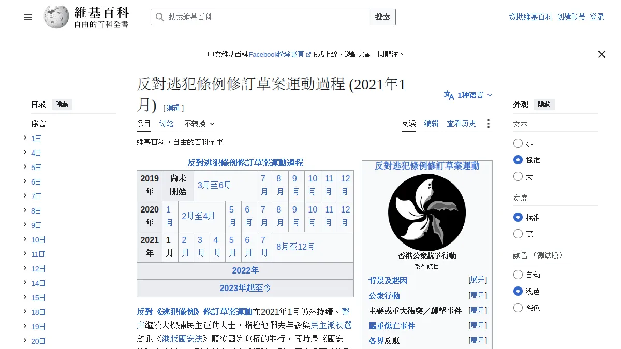Jump to 15日 in contents
Image resolution: width=621 pixels, height=349 pixels.
[x=38, y=298]
